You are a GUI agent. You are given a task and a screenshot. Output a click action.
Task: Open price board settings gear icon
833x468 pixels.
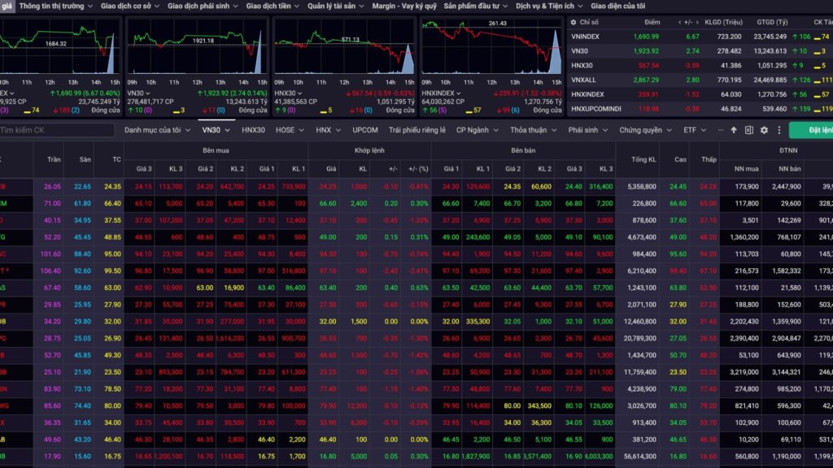(x=764, y=130)
